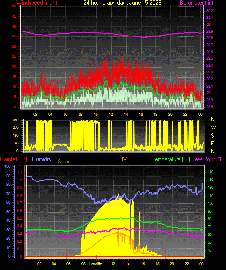
Task: Click the "24 hour graph day : June 15 2026" title
Action: click(x=122, y=3)
